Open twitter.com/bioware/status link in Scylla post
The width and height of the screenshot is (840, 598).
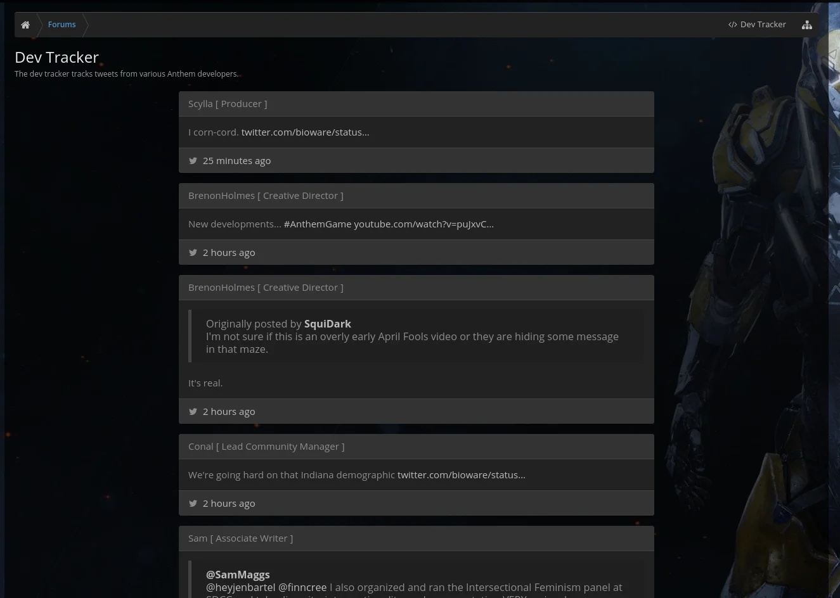click(305, 132)
